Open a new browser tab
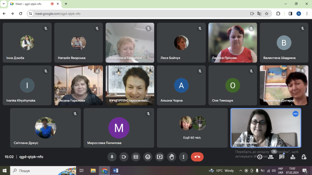The width and height of the screenshot is (312, 175). pos(66,4)
